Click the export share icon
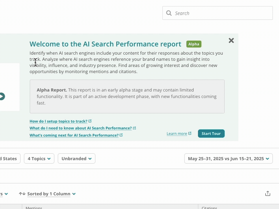 [x=268, y=193]
